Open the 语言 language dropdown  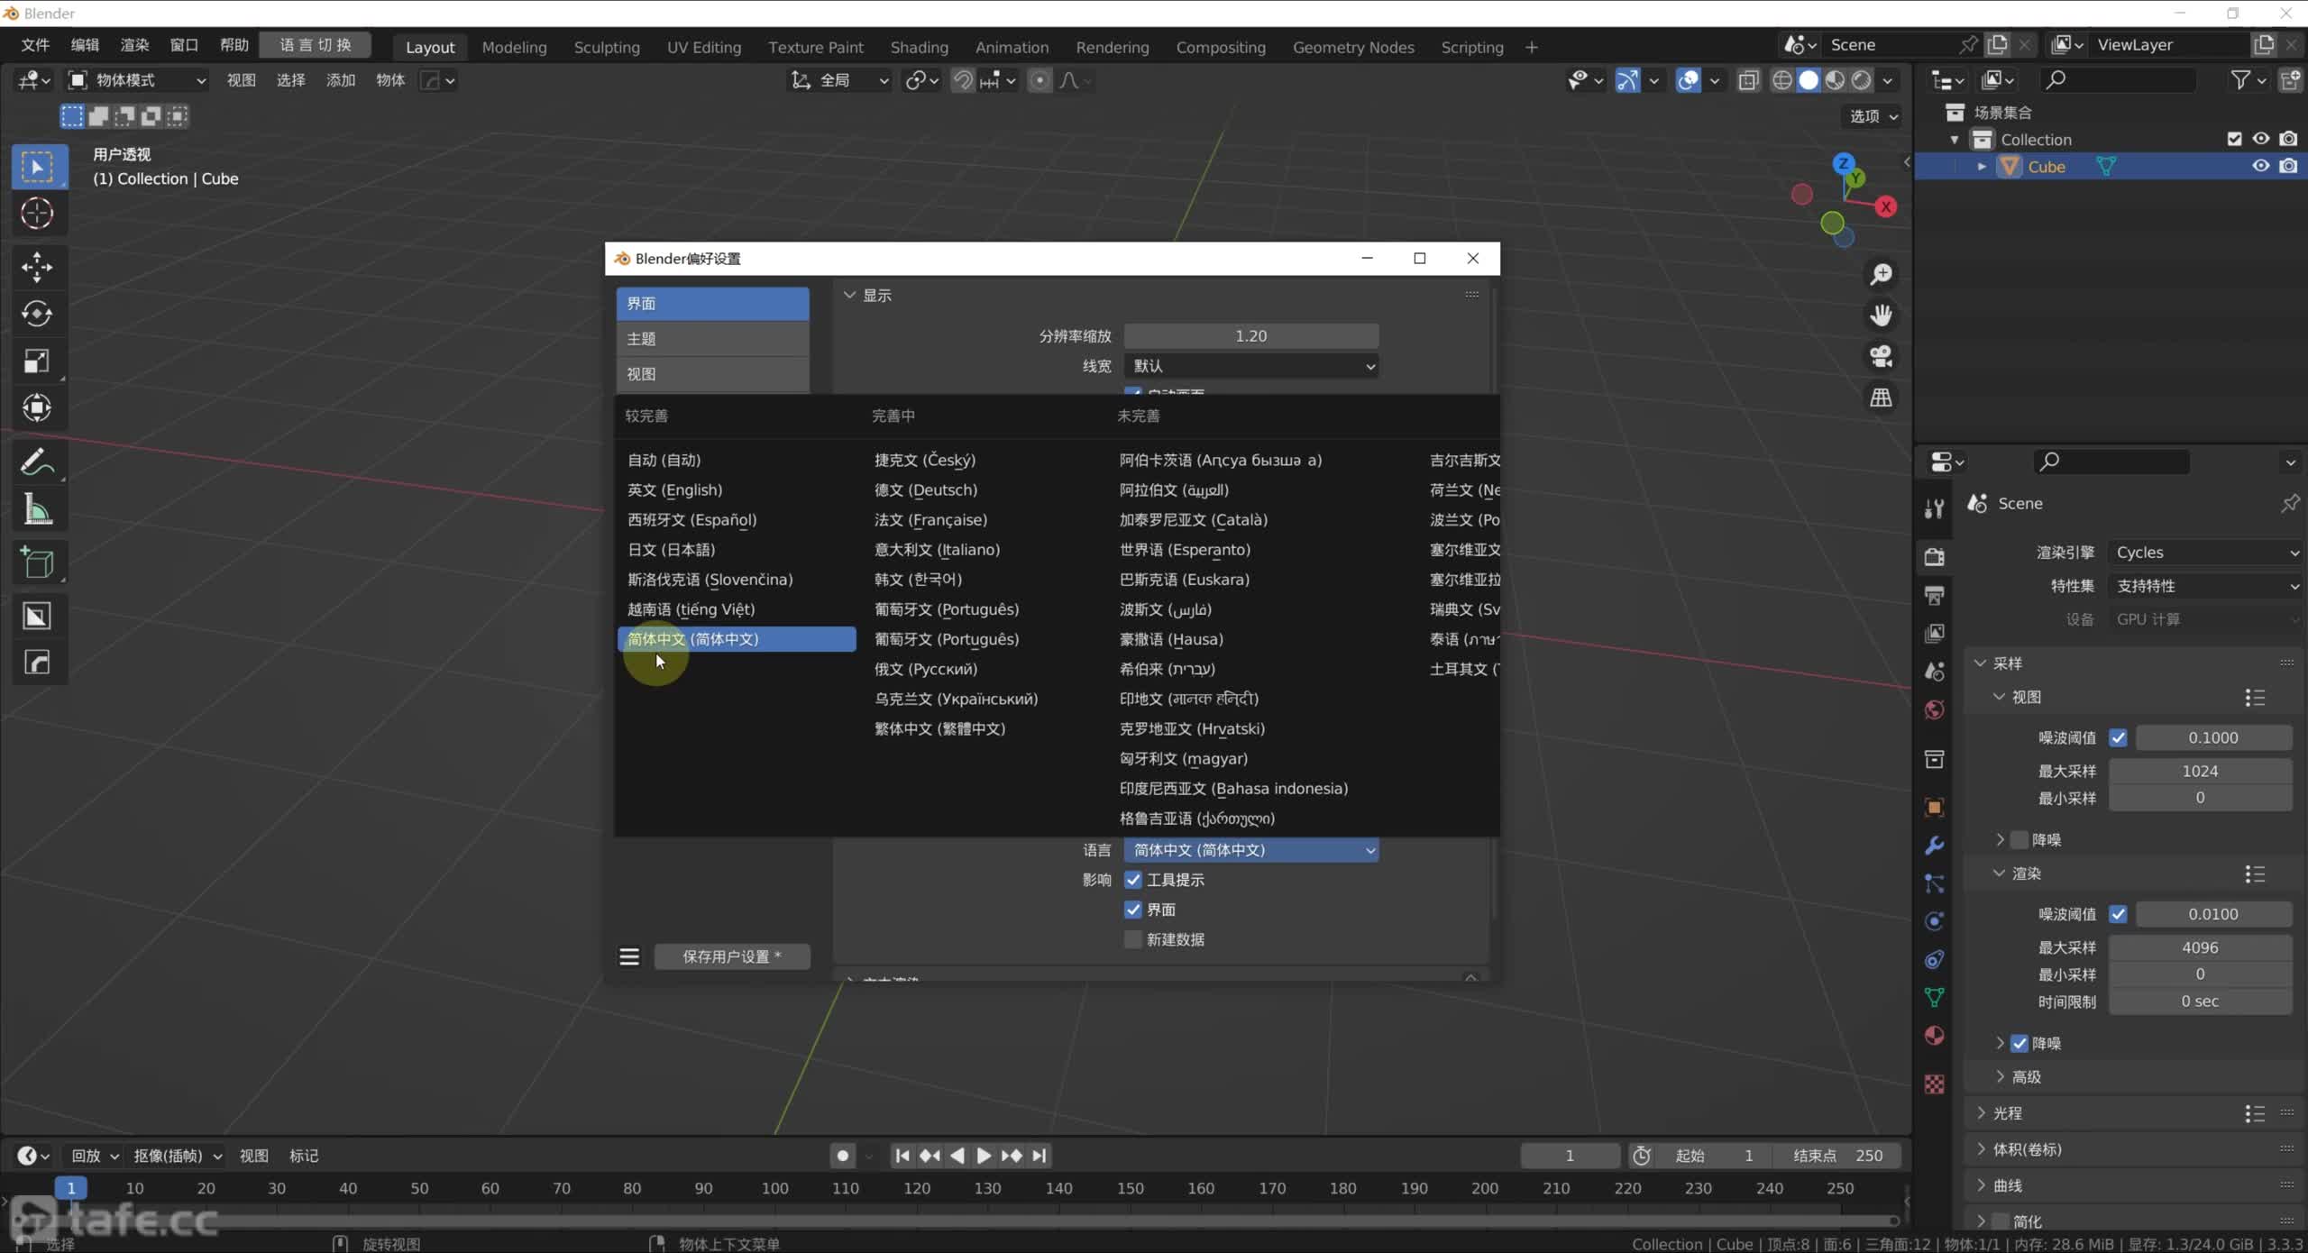click(x=1251, y=850)
